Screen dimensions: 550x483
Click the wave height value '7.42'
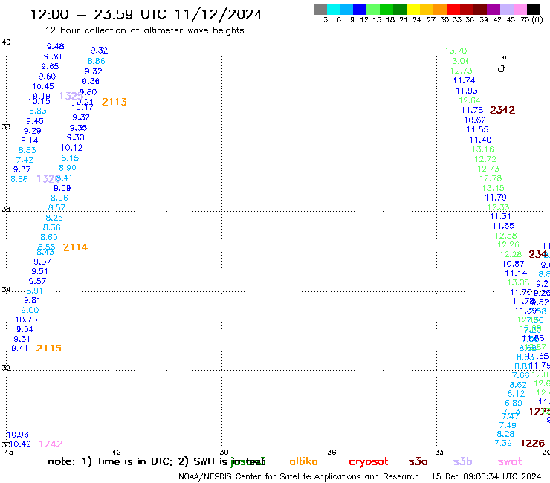[x=25, y=160]
